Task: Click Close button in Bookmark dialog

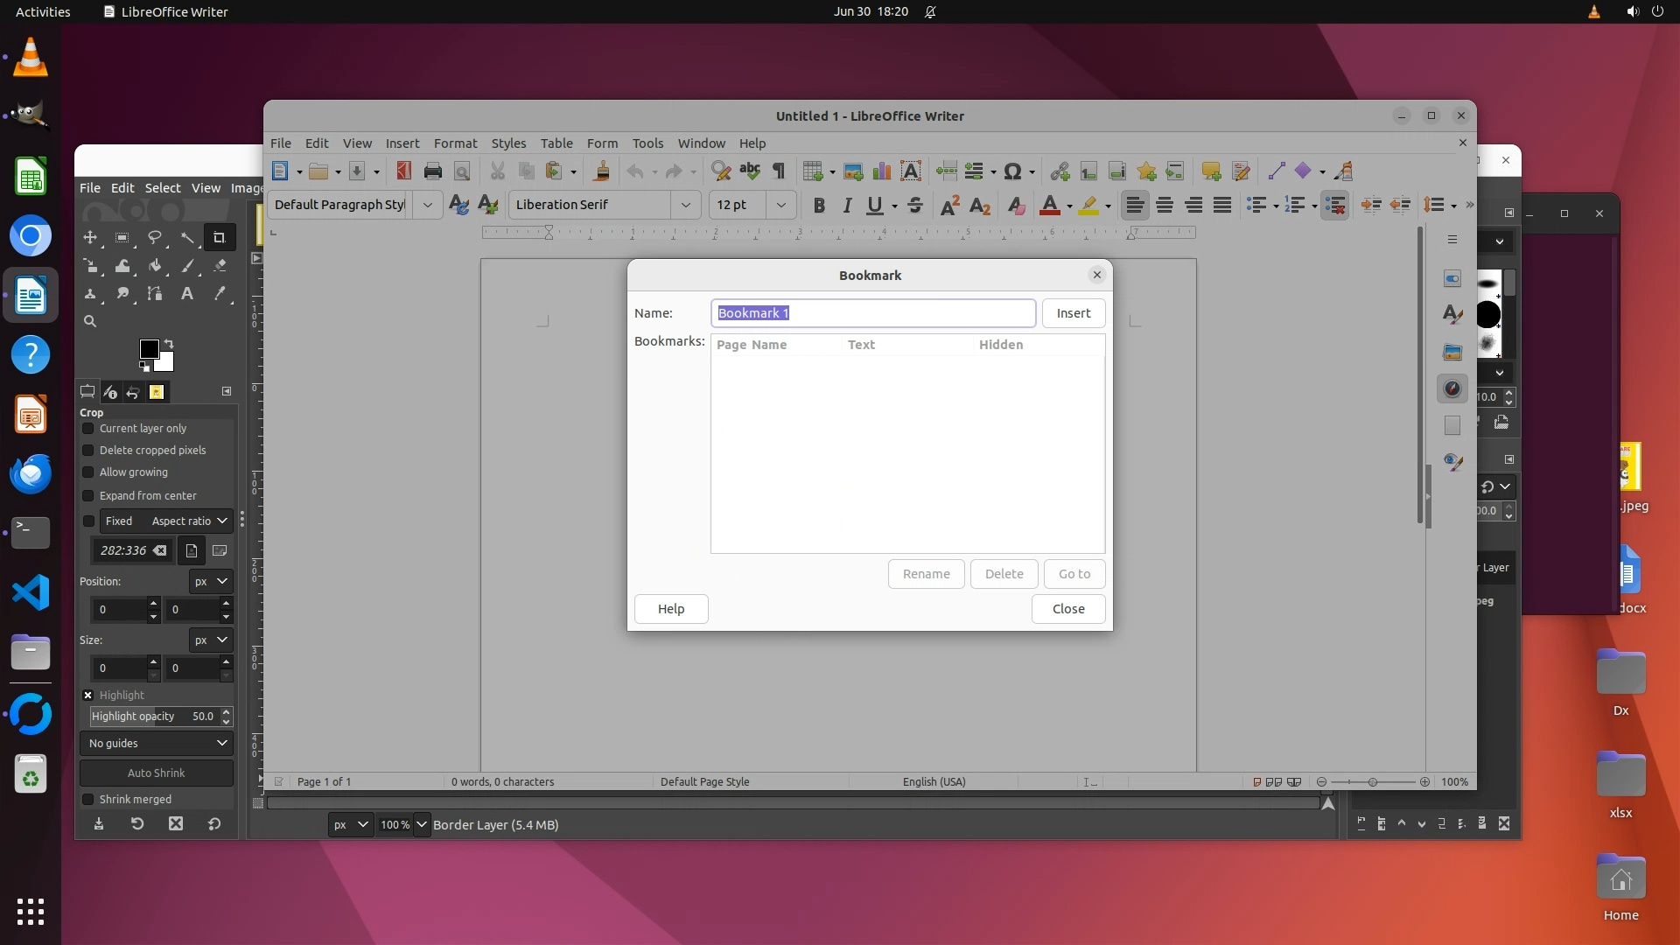Action: click(1067, 609)
